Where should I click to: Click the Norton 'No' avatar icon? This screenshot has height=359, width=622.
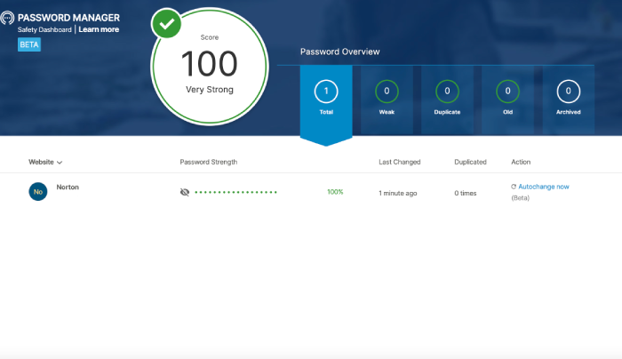(x=38, y=192)
